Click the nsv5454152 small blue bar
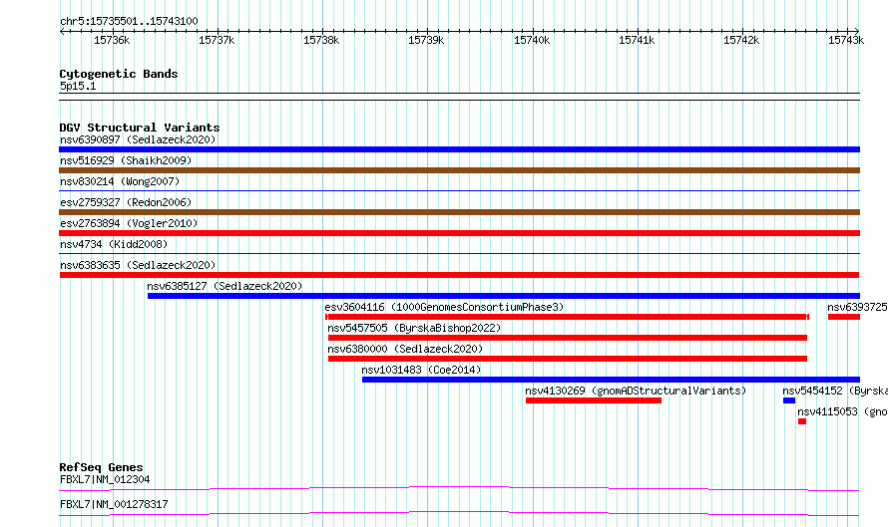 (x=789, y=400)
